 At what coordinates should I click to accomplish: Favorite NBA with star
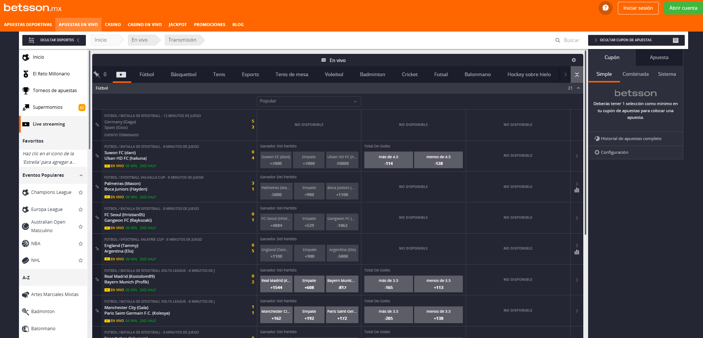point(81,244)
